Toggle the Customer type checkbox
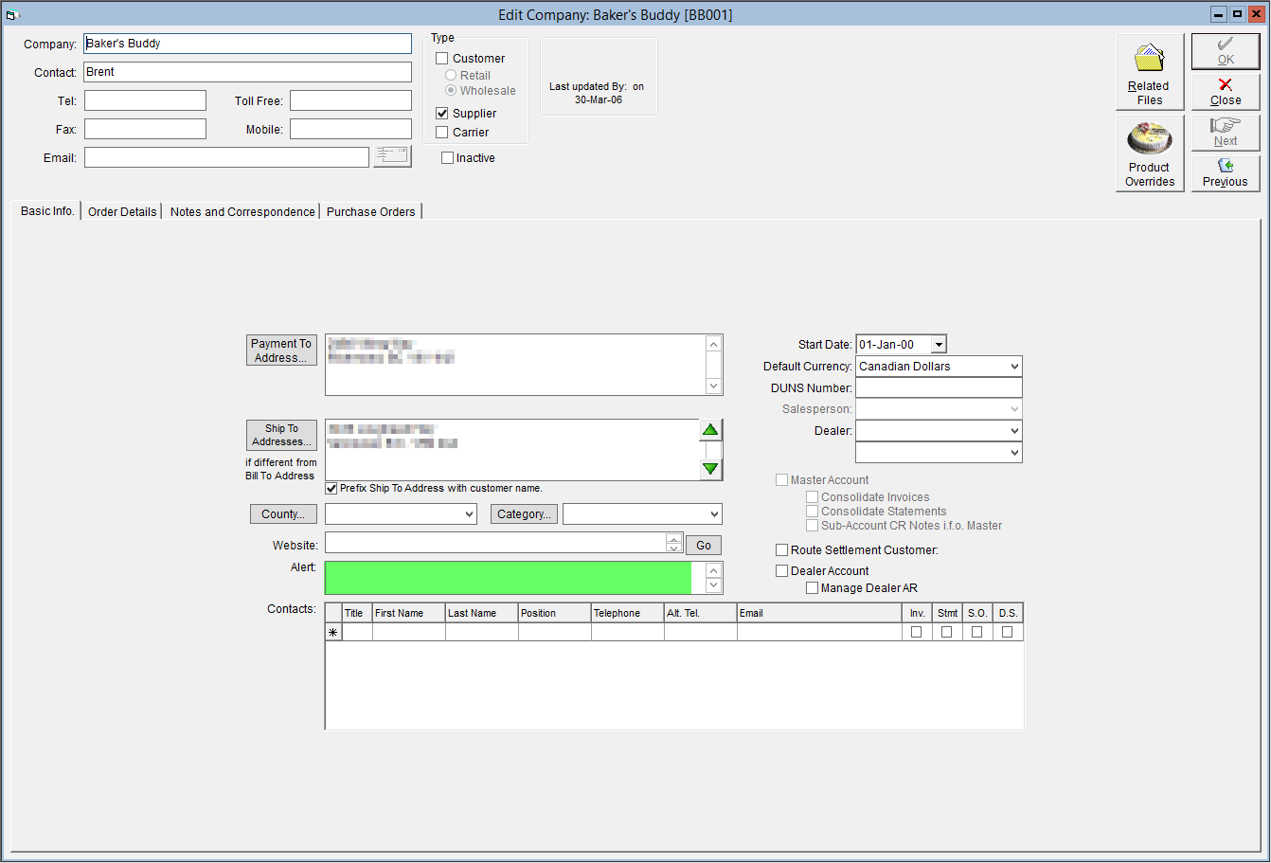 click(441, 59)
